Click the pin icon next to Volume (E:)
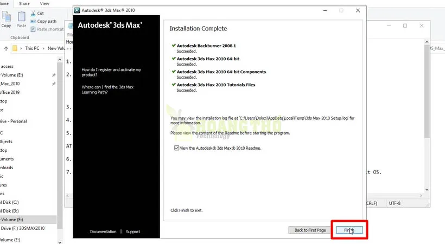This screenshot has width=445, height=244. coord(54,75)
